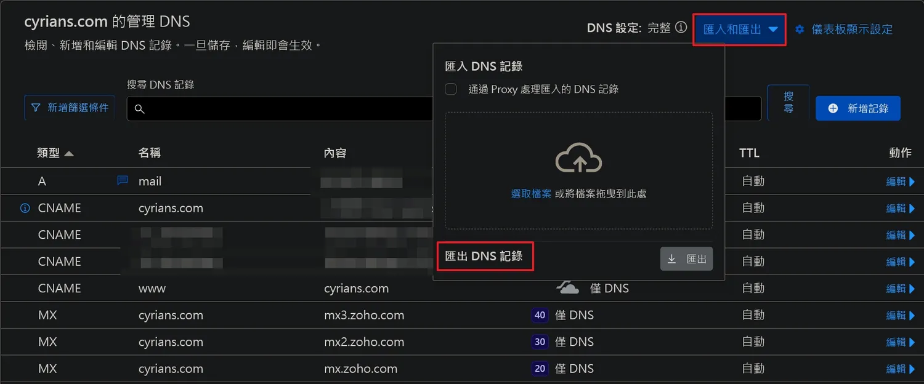This screenshot has width=924, height=384.
Task: Open 儀表板顯示設定 link
Action: [852, 30]
